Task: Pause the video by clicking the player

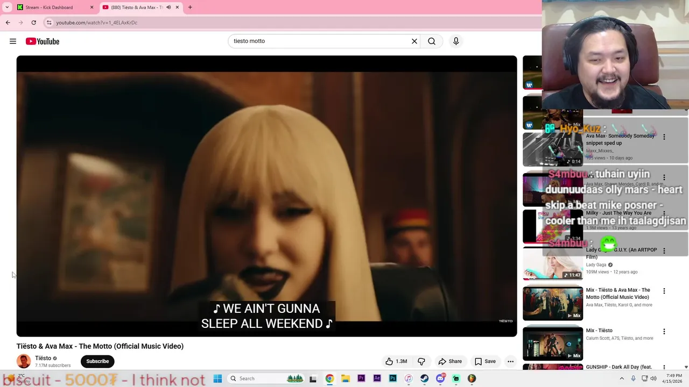Action: (x=266, y=196)
